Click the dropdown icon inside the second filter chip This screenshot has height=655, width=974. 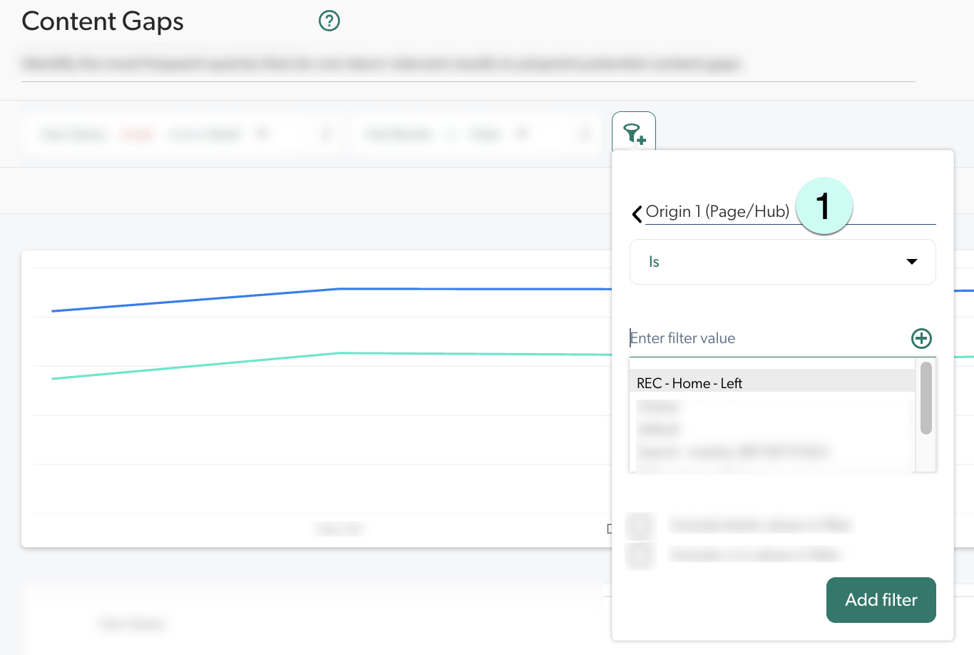(x=523, y=133)
